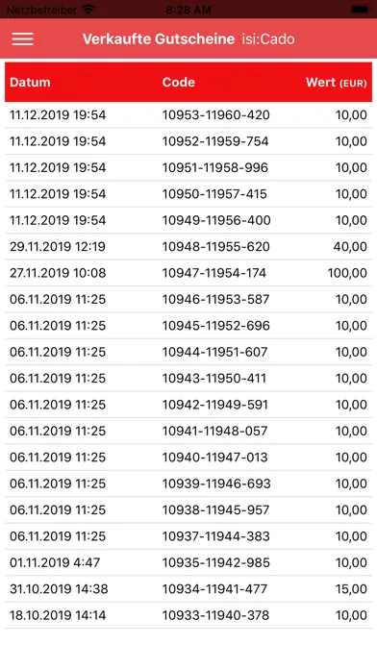Select voucher 10951-11958-996
377x669 pixels.
pos(188,167)
